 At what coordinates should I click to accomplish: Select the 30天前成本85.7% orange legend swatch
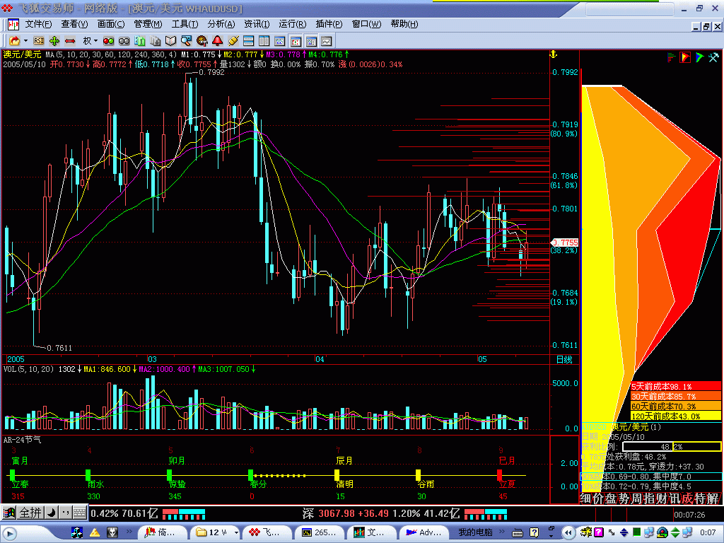(675, 396)
